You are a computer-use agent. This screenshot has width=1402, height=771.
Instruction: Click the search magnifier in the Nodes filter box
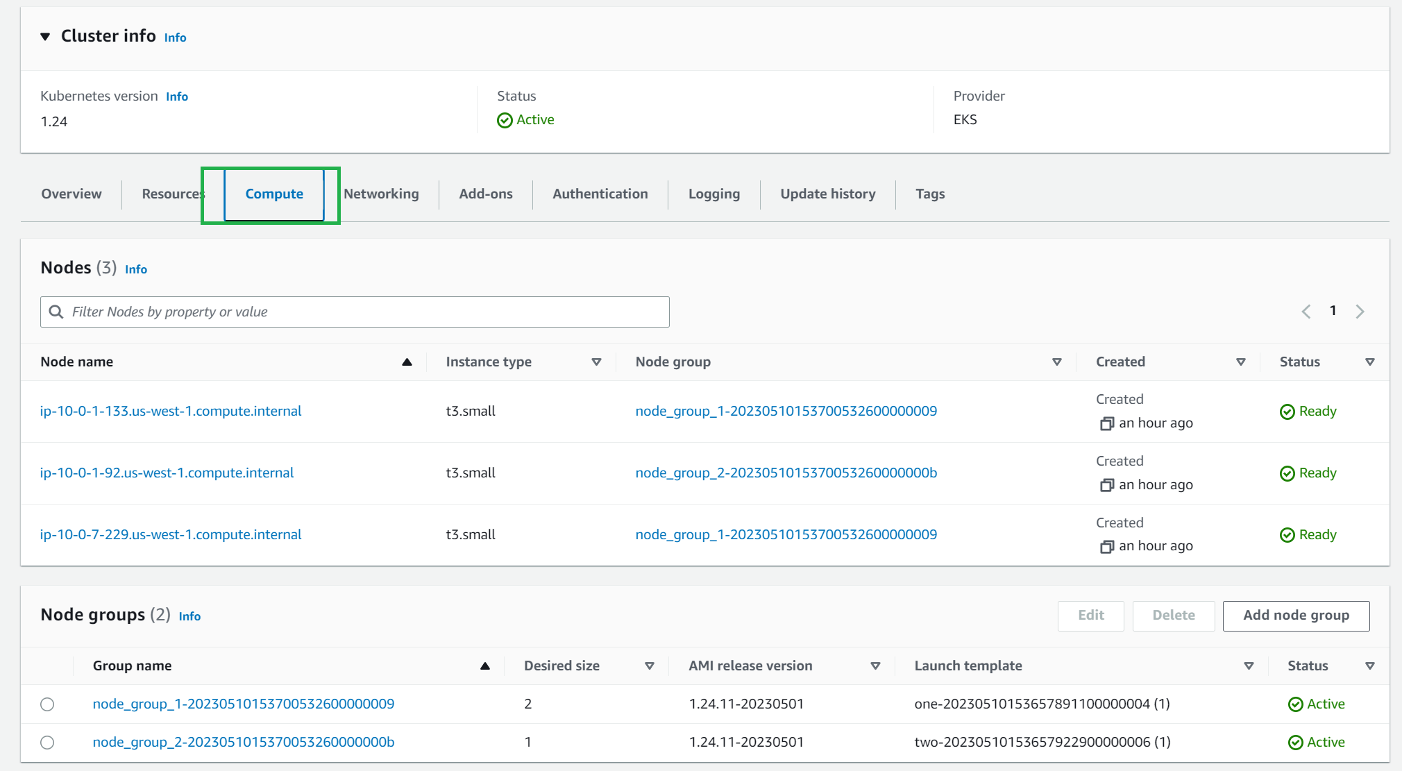56,312
